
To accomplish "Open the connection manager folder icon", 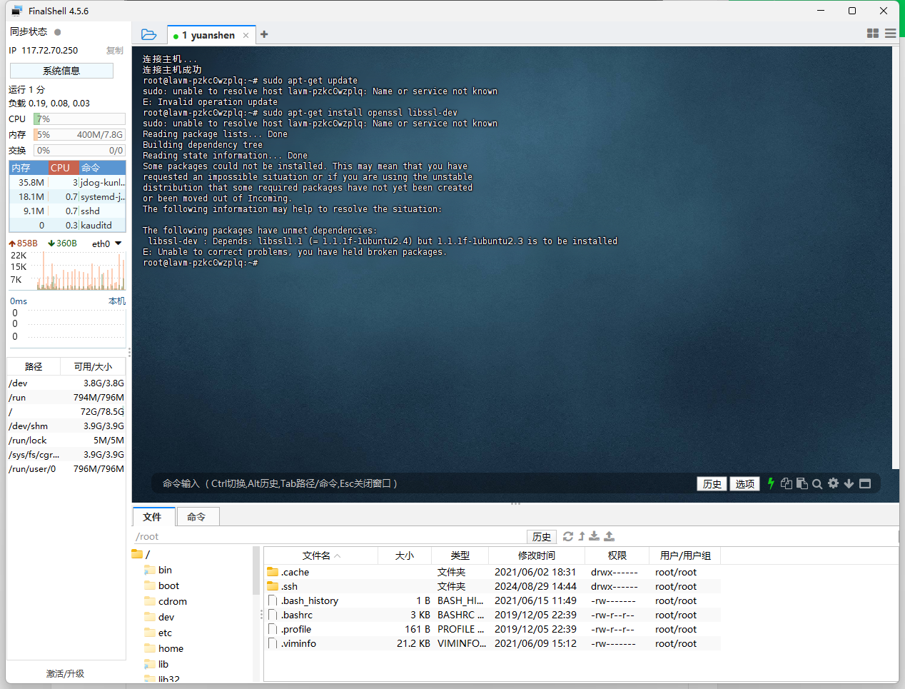I will click(x=148, y=34).
